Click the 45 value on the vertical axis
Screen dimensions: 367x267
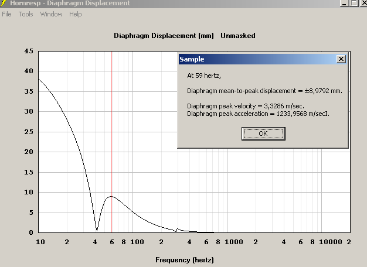(x=29, y=51)
